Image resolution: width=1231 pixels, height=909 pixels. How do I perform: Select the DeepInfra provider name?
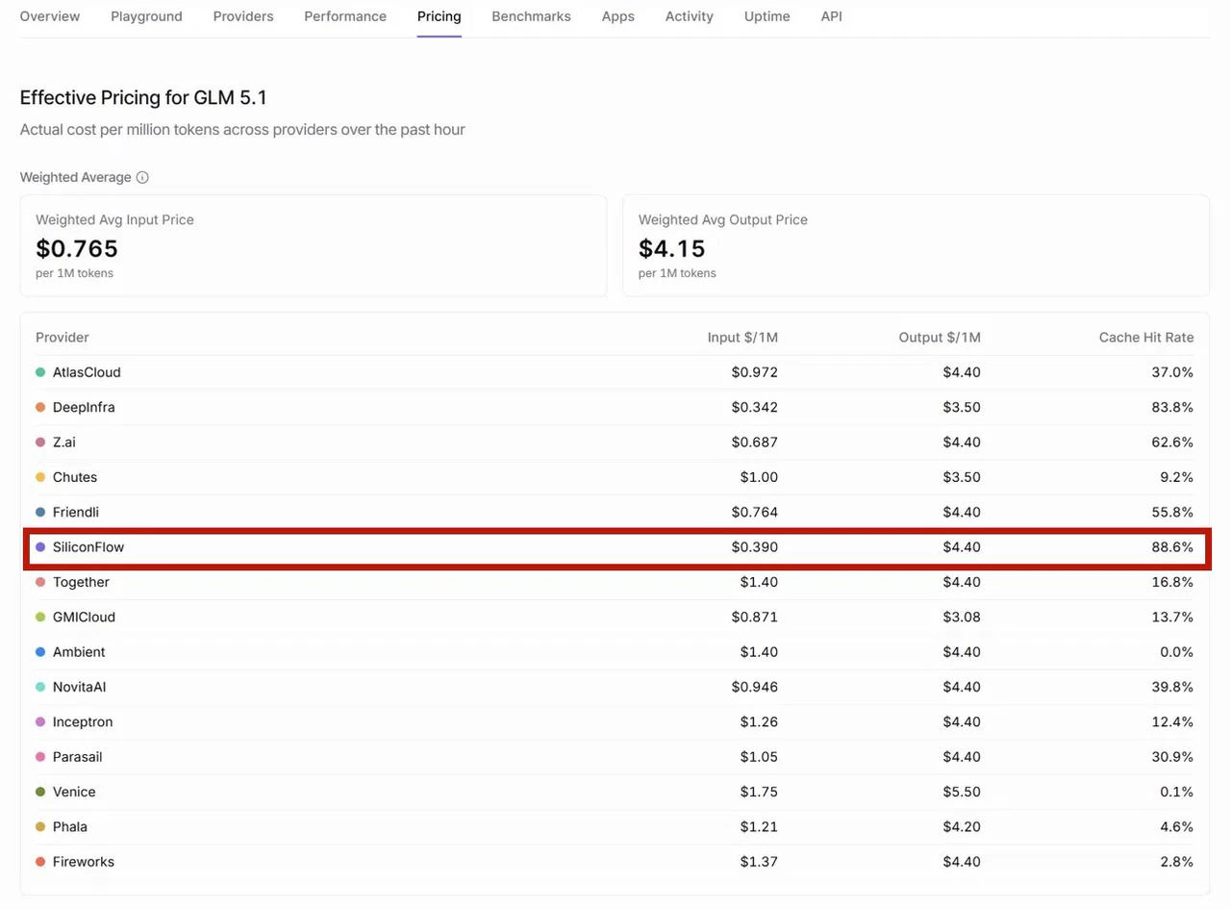pos(84,407)
